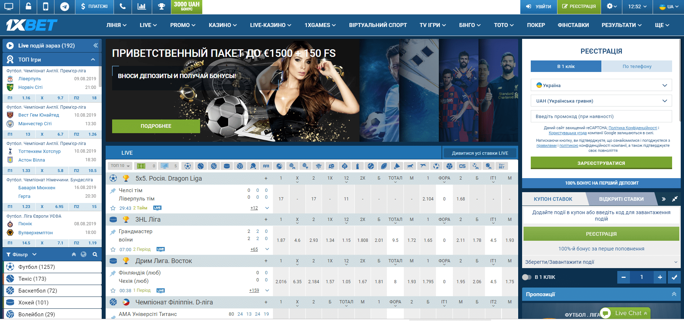Filter live events by badminton shuttlecock icon
Screen dimensions: 684x321
(397, 166)
